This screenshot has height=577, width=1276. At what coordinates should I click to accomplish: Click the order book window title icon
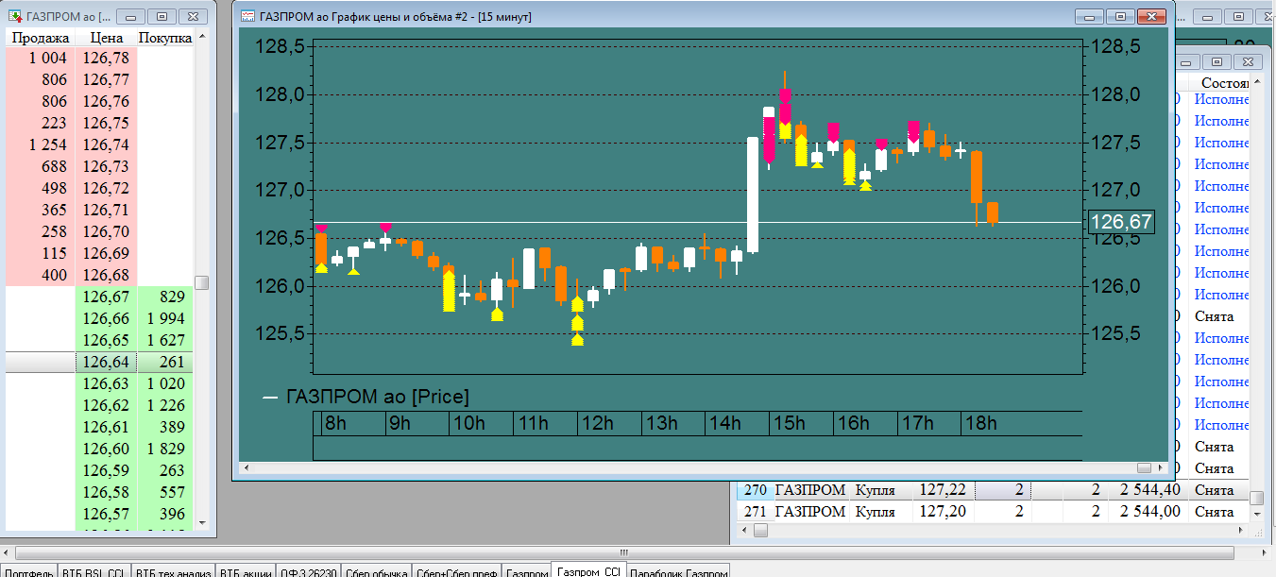[x=13, y=16]
